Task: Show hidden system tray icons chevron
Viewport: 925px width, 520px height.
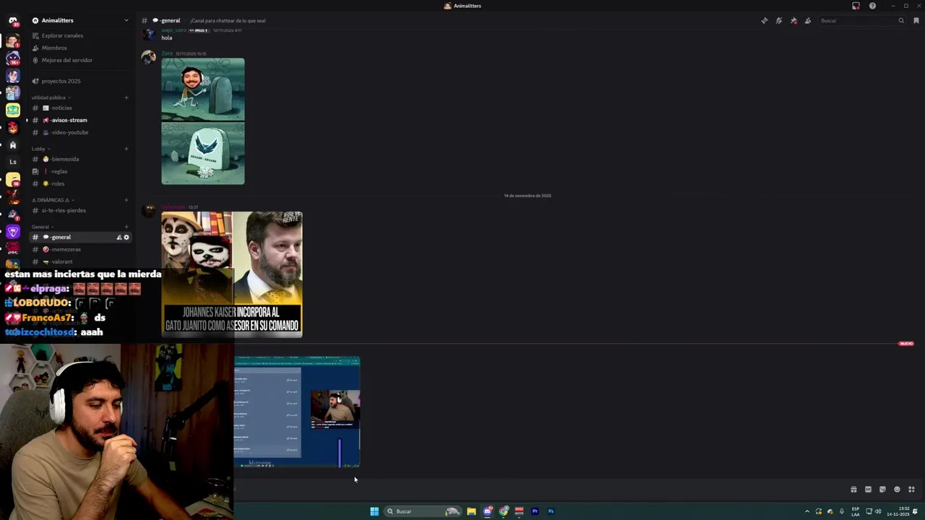Action: (807, 511)
